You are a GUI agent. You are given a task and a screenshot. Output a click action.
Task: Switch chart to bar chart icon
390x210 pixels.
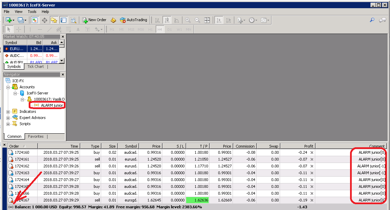coord(157,20)
